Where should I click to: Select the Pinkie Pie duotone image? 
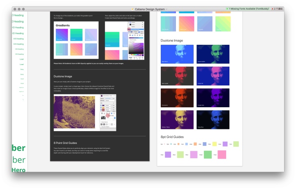(213, 76)
